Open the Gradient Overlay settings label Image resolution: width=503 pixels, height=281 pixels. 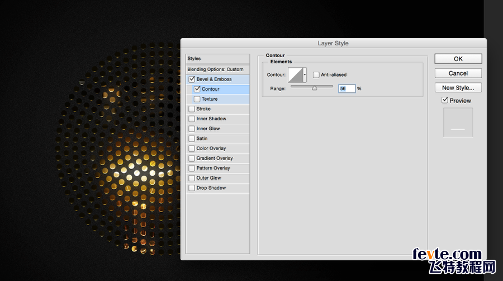[215, 158]
